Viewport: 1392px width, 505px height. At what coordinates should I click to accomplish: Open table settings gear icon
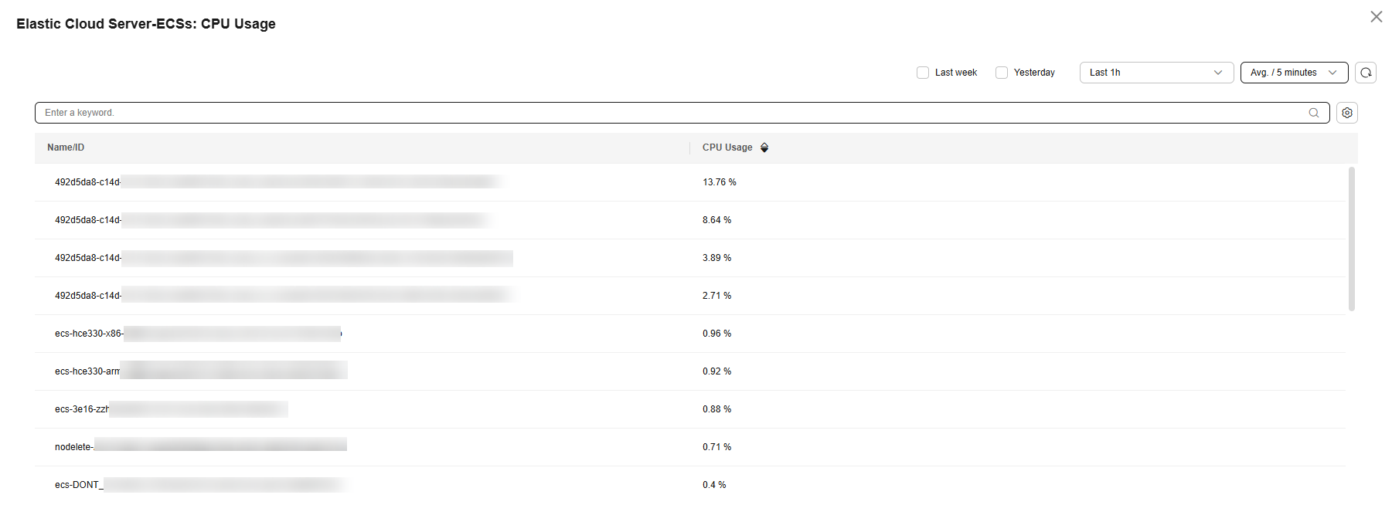1347,113
